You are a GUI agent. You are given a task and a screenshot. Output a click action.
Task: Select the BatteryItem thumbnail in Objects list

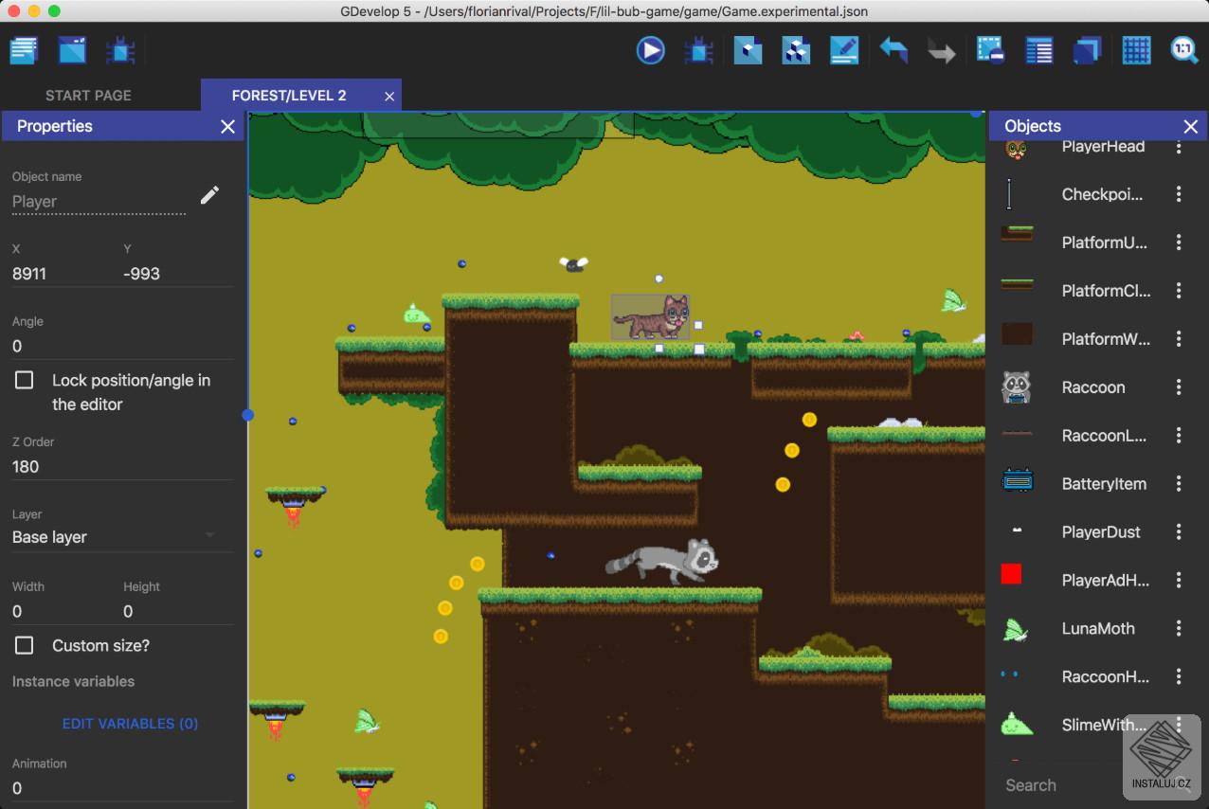tap(1017, 482)
